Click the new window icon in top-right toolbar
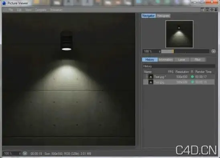Screen dimensions: 220x158 point(207,10)
